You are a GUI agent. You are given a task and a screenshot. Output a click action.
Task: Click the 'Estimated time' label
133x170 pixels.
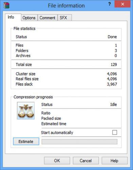click(x=54, y=124)
